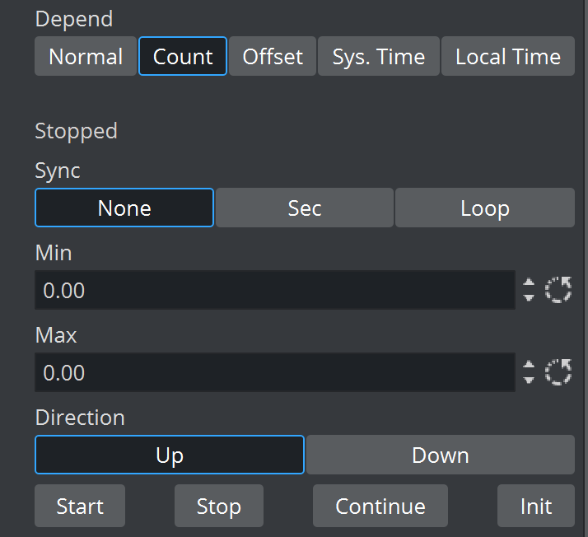Click the Max field stepper down arrow
588x537 pixels.
point(529,379)
